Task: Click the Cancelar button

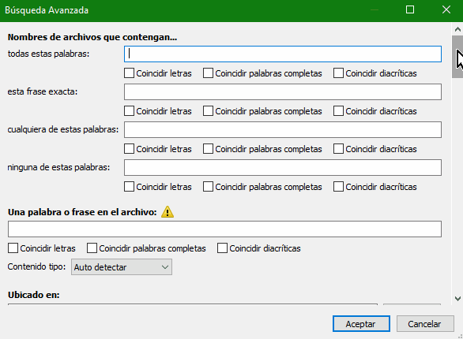Action: pos(425,324)
